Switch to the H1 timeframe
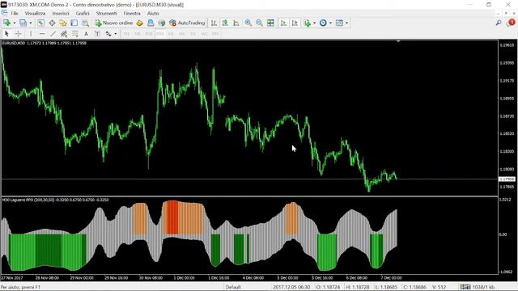The width and height of the screenshot is (518, 291). 171,34
